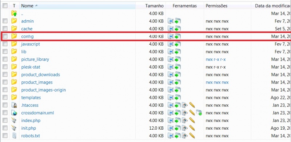This screenshot has height=142, width=291.
Task: Edit index.php using the pencil icon
Action: point(192,121)
